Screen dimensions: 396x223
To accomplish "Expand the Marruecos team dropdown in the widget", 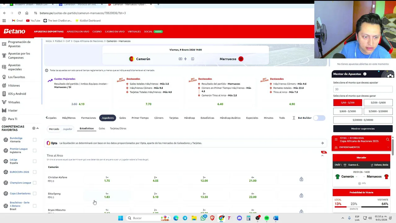I will [364, 177].
